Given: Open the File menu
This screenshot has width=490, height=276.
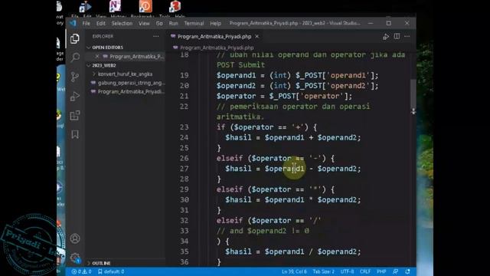Looking at the screenshot, I should coord(86,24).
